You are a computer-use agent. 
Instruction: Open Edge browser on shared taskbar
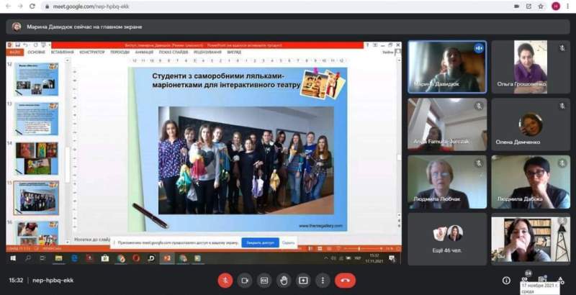(x=74, y=259)
